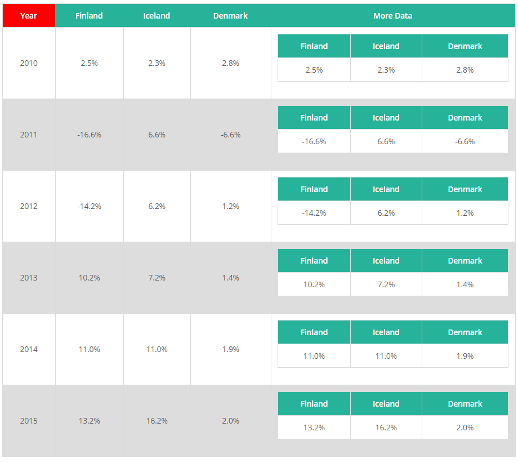
Task: Click the 2010 year cell
Action: pos(29,63)
